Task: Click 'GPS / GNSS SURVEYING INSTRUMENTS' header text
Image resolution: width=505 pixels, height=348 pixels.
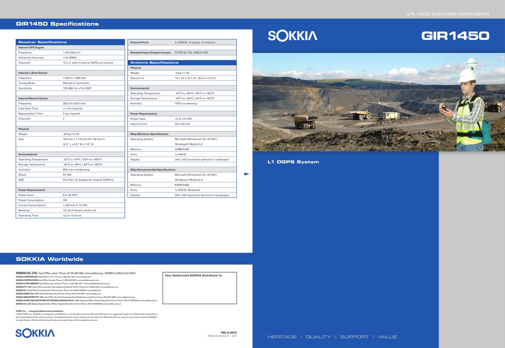Action: click(447, 14)
